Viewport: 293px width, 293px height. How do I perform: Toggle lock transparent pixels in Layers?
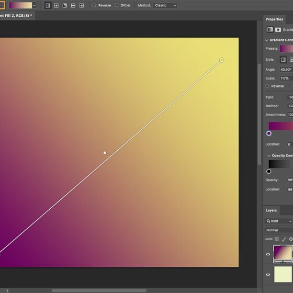coord(277,239)
